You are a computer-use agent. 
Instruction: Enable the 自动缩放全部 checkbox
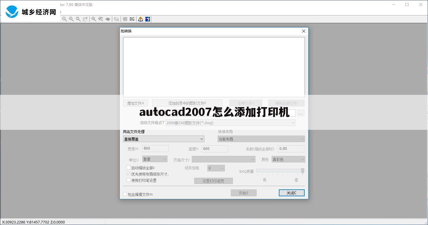pos(128,168)
